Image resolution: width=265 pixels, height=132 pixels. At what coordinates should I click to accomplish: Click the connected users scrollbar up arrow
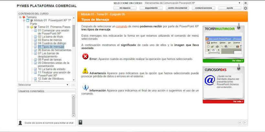point(73,96)
